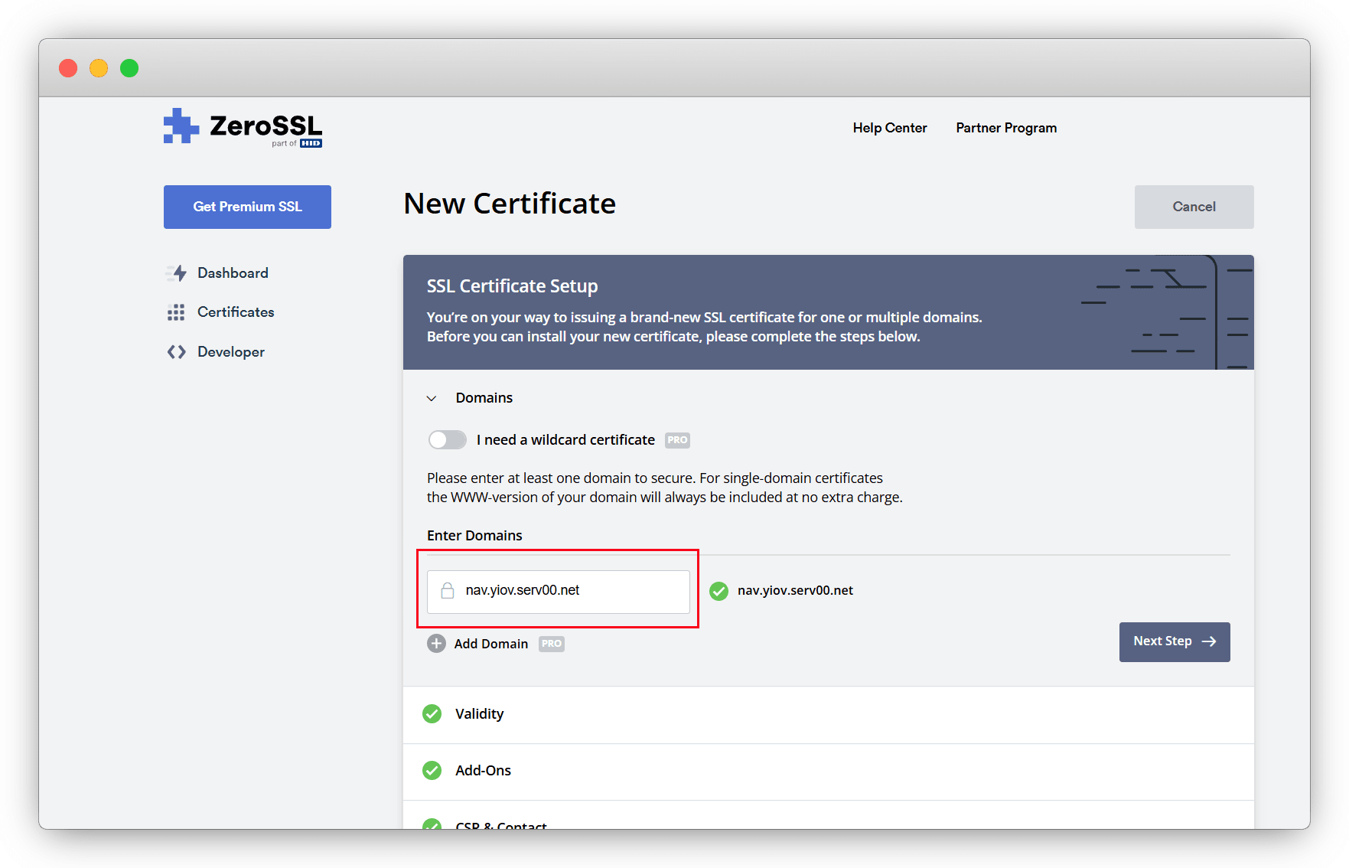This screenshot has width=1349, height=868.
Task: Open Certificates in the sidebar
Action: [x=236, y=312]
